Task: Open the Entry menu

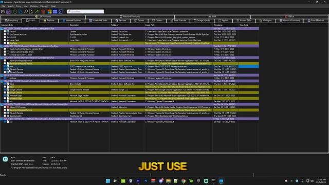Action: click(19, 6)
